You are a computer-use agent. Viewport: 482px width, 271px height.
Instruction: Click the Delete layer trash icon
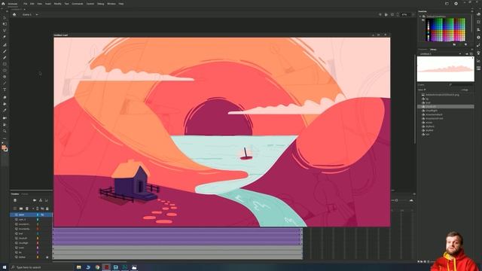(x=27, y=209)
